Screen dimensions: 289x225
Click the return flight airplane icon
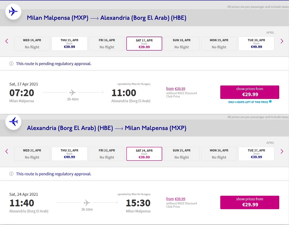tap(13, 122)
